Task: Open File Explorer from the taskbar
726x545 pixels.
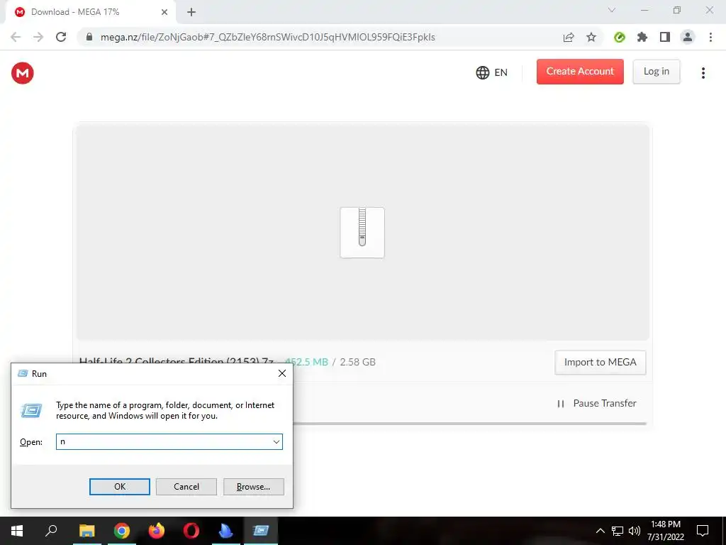Action: [x=86, y=531]
